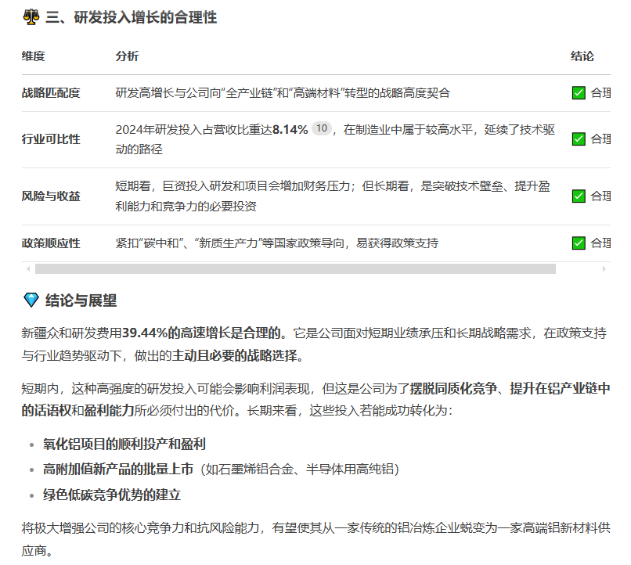The width and height of the screenshot is (631, 565).
Task: Click the right arrow of table scrollbar
Action: coord(604,268)
